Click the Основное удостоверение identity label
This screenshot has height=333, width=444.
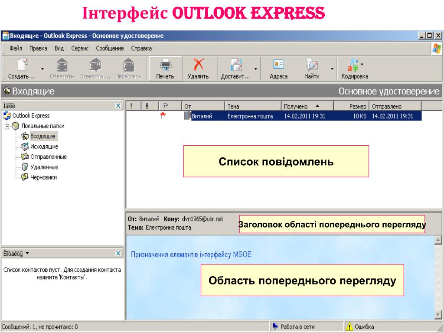(389, 91)
